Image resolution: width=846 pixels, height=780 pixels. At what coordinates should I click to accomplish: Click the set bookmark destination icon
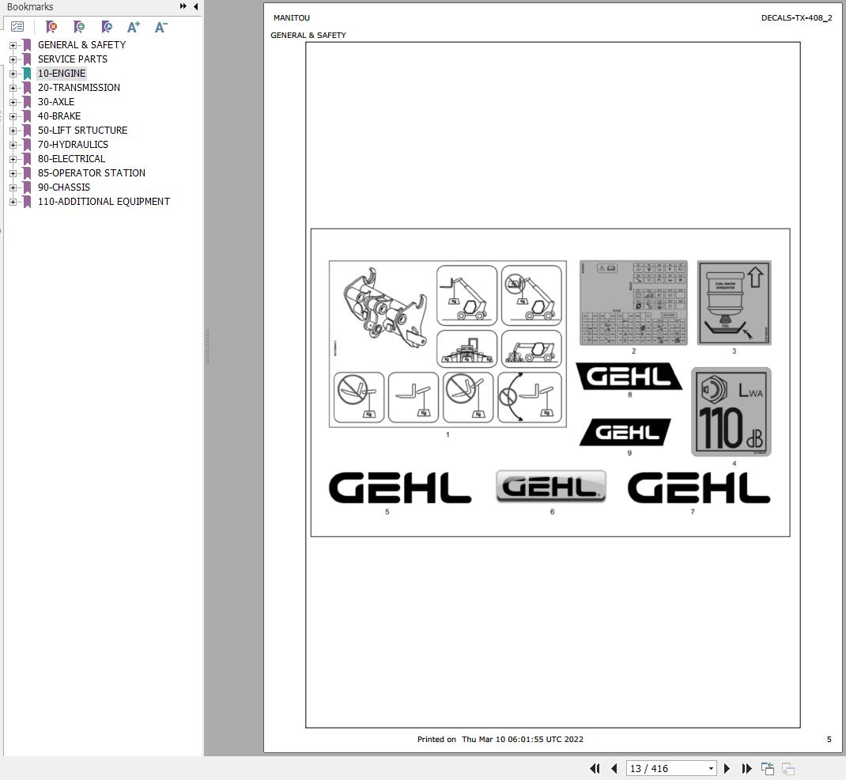pyautogui.click(x=107, y=26)
